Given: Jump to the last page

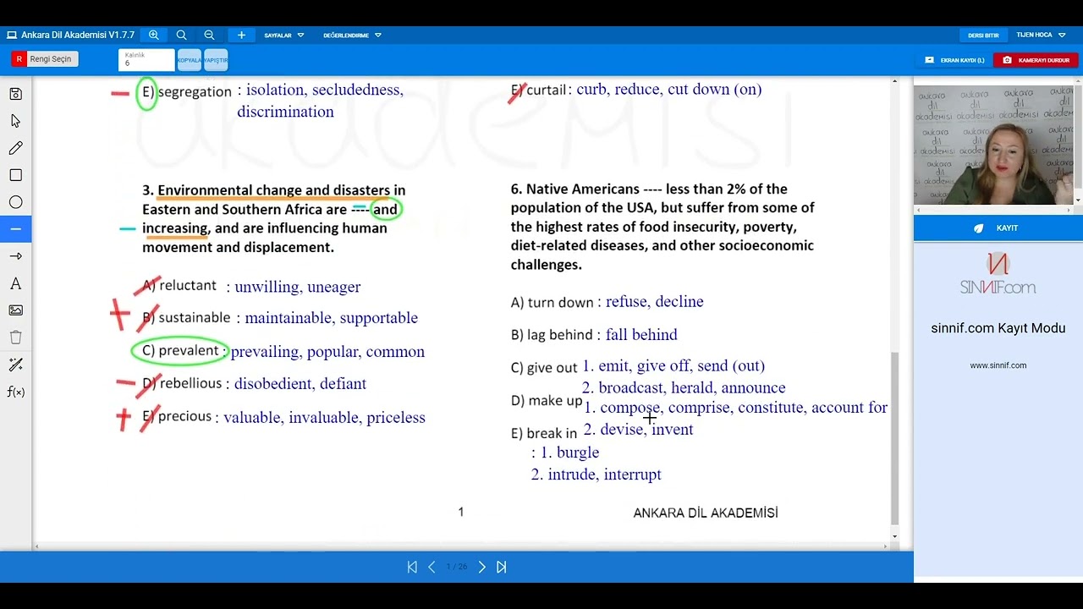Looking at the screenshot, I should pyautogui.click(x=501, y=567).
